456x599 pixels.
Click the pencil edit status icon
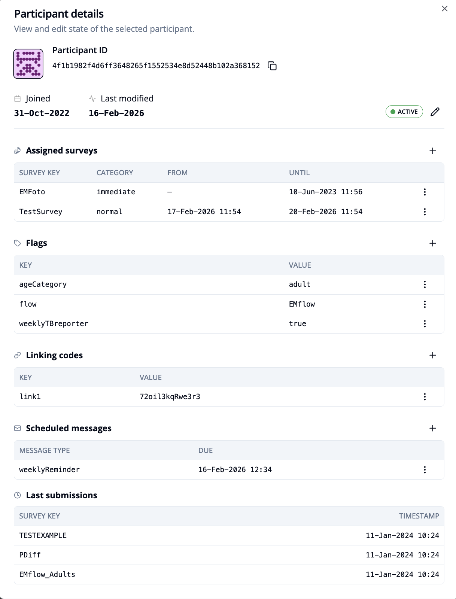[435, 112]
